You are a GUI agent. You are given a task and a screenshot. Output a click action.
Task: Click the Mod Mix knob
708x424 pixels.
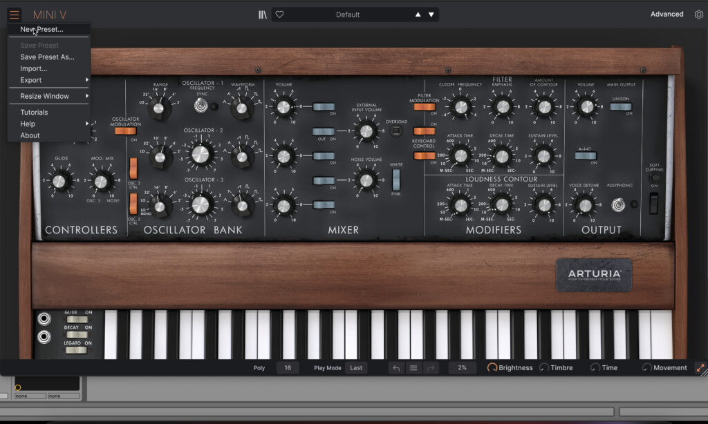tap(101, 182)
